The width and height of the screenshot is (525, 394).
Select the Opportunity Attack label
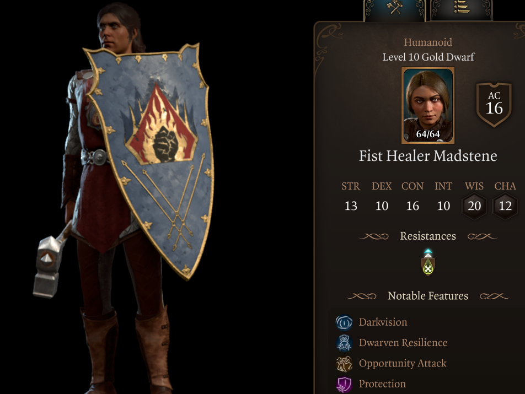click(x=403, y=363)
